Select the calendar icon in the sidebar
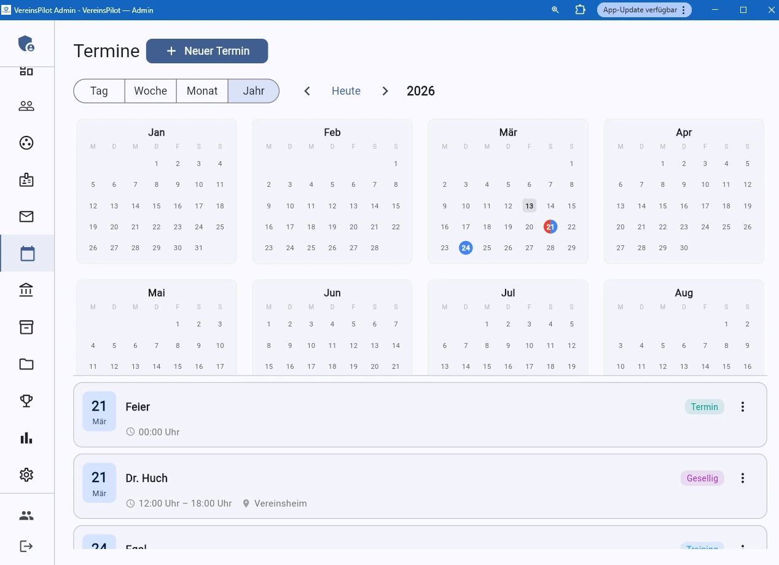Viewport: 779px width, 565px height. [26, 253]
